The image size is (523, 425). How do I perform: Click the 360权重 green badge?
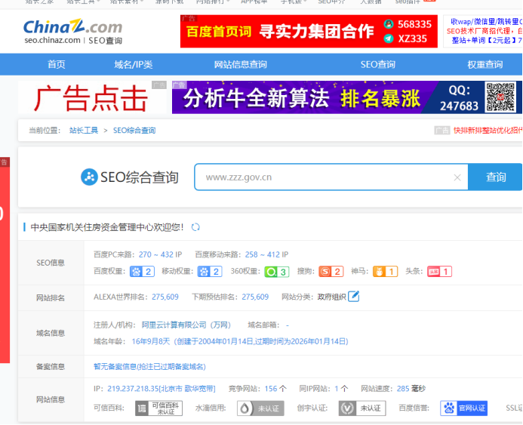pos(276,272)
